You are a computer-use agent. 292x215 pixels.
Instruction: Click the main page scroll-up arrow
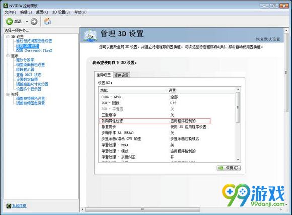click(x=286, y=30)
